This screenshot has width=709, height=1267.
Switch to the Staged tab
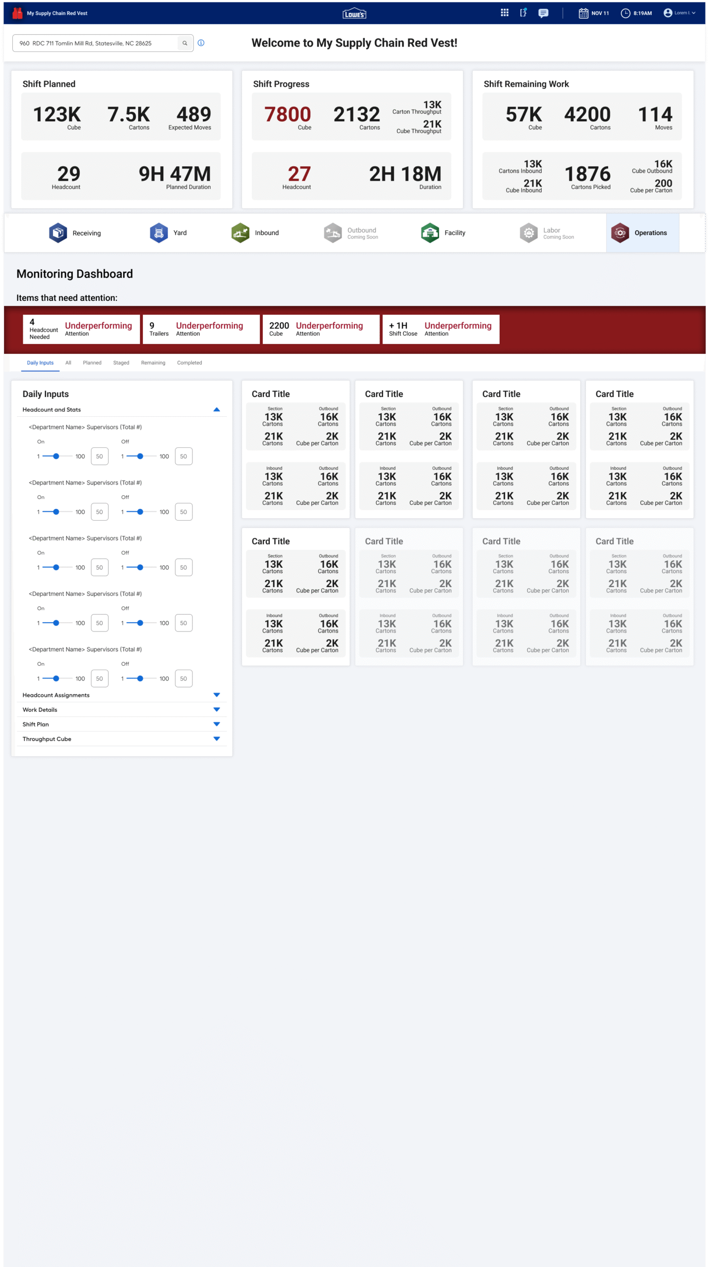tap(121, 363)
